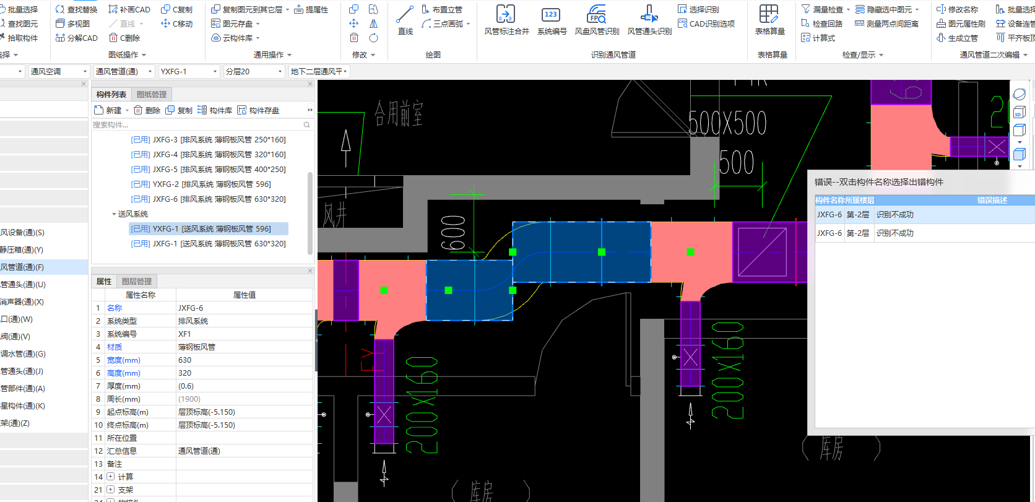Select the 分解CAD tool
Image resolution: width=1035 pixels, height=502 pixels.
coord(76,38)
